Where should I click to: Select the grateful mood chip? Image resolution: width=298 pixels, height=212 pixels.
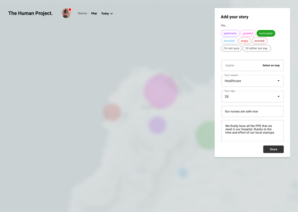tap(248, 33)
